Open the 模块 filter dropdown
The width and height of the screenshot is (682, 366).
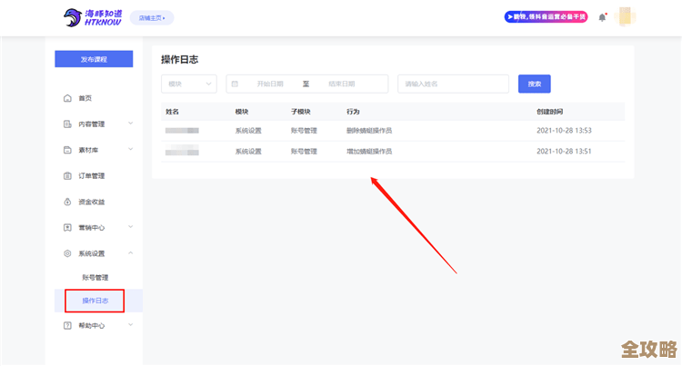pos(189,84)
